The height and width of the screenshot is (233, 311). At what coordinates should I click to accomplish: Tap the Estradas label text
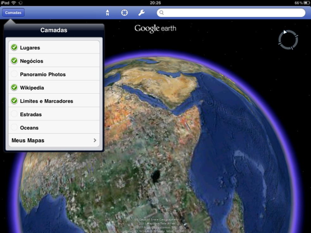pyautogui.click(x=31, y=115)
